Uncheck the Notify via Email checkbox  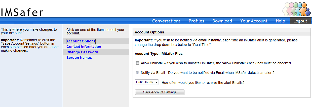click(137, 73)
